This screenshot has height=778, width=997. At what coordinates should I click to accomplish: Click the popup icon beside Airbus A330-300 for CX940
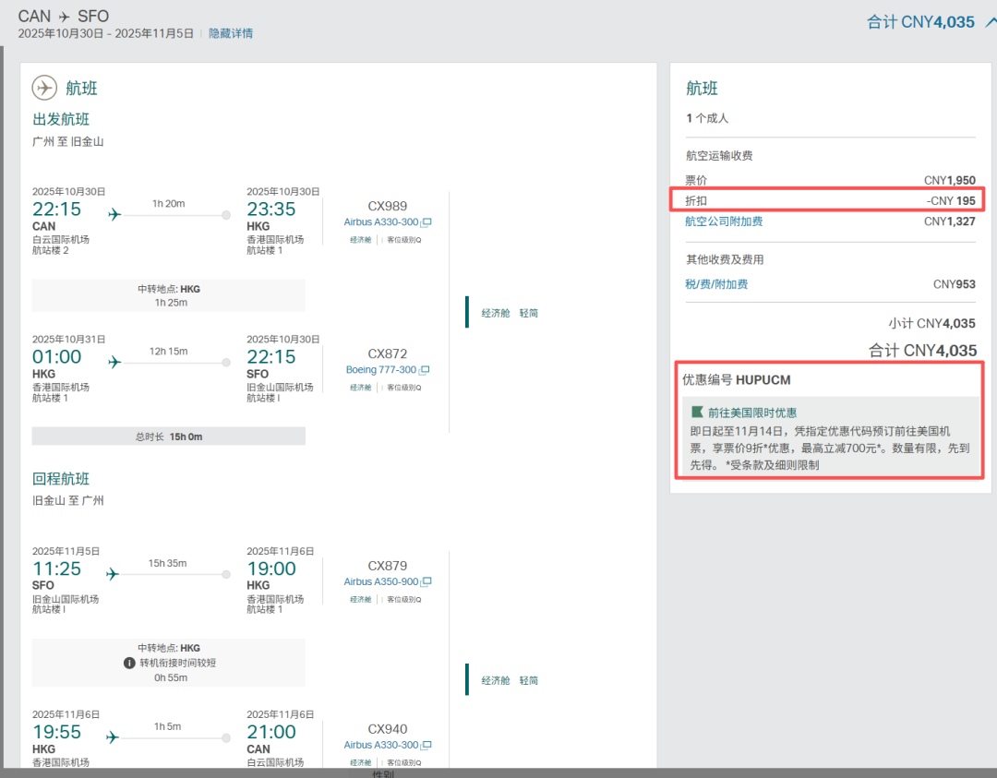pos(426,746)
